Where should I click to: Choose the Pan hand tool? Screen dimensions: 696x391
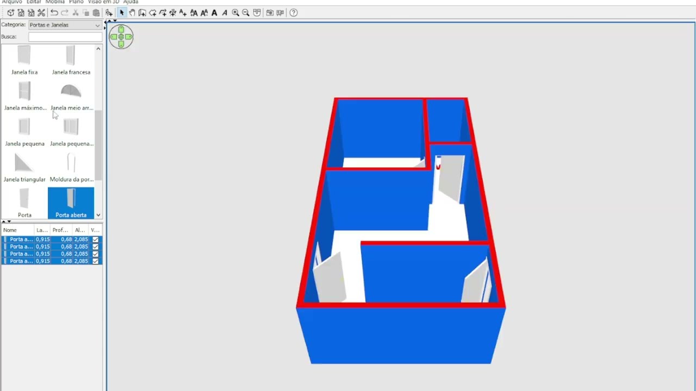tap(132, 12)
